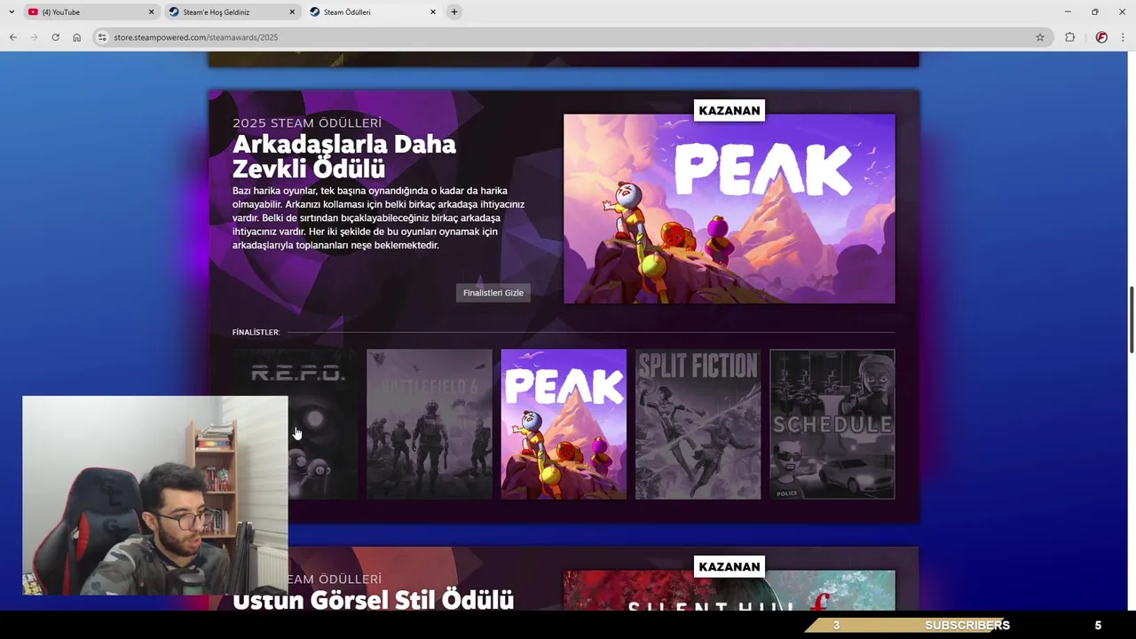Viewport: 1136px width, 639px height.
Task: Open the browser home page
Action: tap(76, 37)
